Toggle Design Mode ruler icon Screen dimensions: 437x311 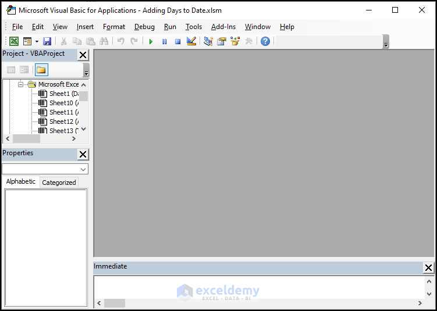coord(191,41)
